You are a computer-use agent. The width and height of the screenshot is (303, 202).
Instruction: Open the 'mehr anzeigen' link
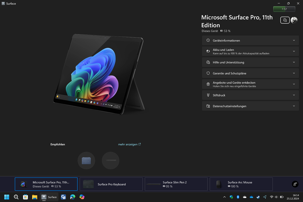pos(129,144)
